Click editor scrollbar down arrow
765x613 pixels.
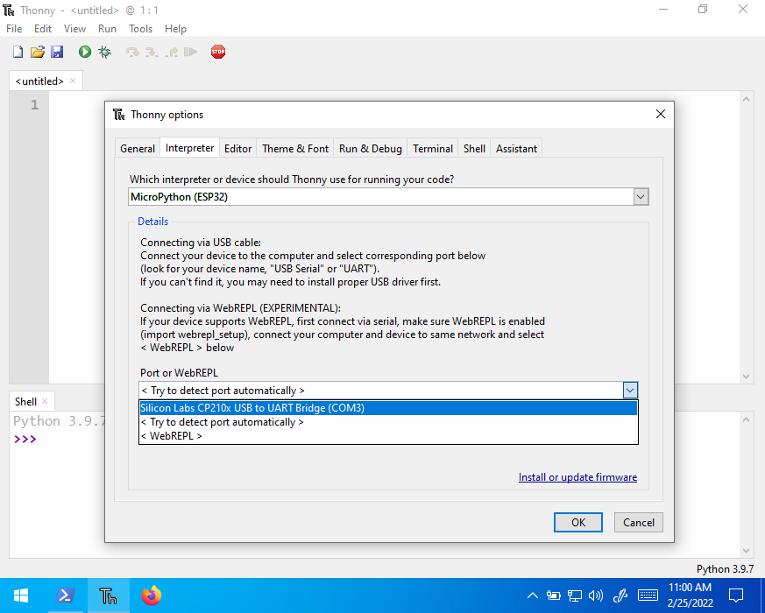746,376
